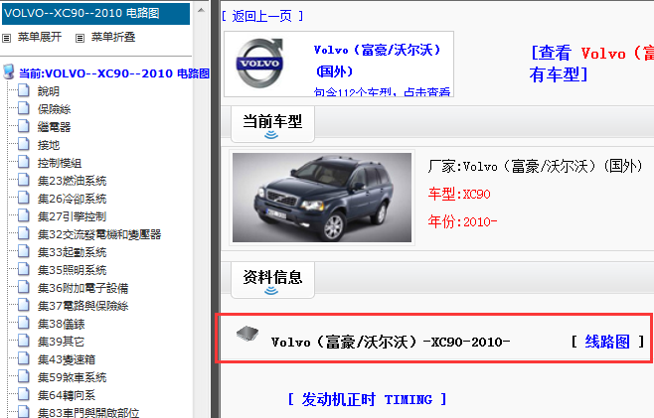Open the 接地 tree entry
The image size is (654, 418).
click(x=49, y=145)
